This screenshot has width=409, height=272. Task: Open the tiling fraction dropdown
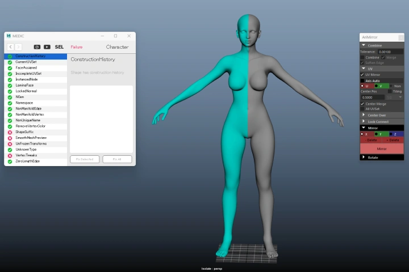[x=395, y=97]
